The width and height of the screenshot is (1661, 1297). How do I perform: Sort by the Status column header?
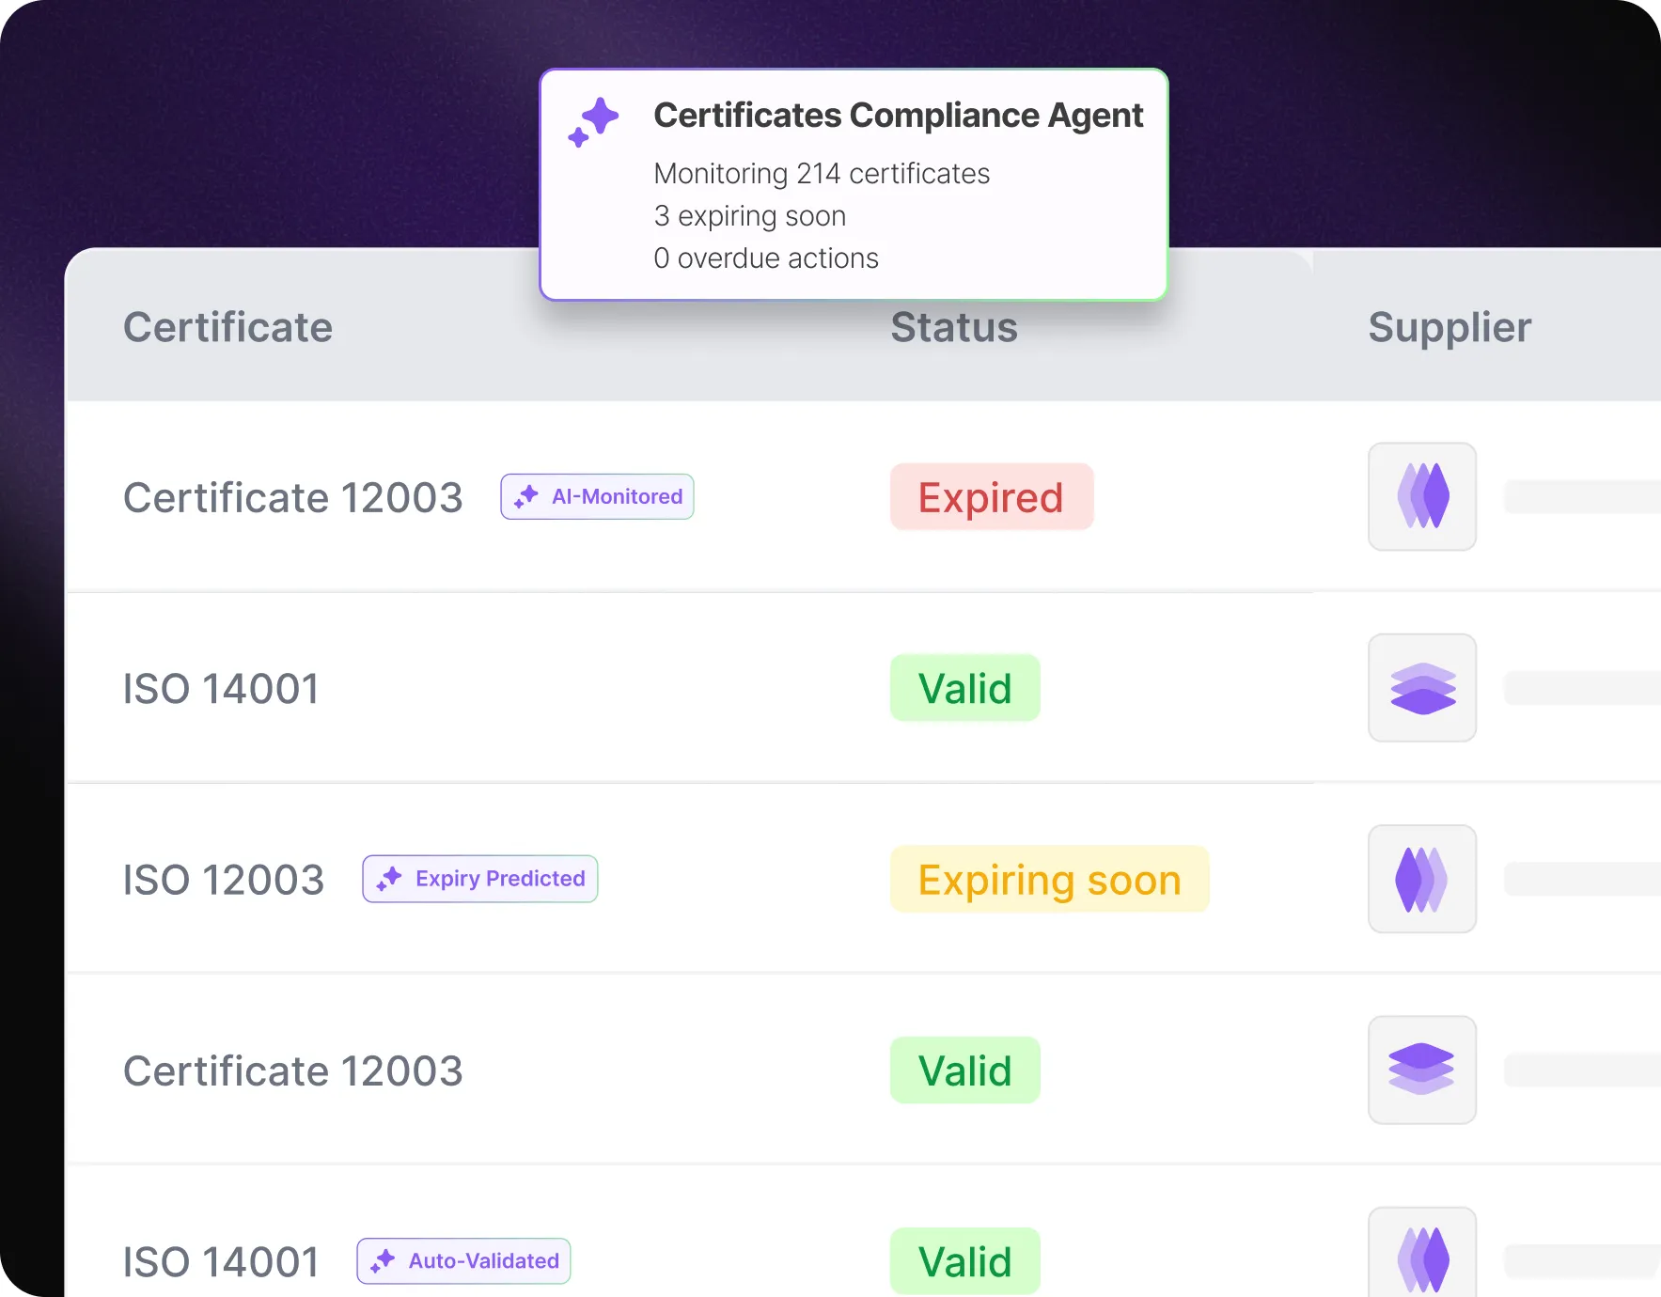954,327
